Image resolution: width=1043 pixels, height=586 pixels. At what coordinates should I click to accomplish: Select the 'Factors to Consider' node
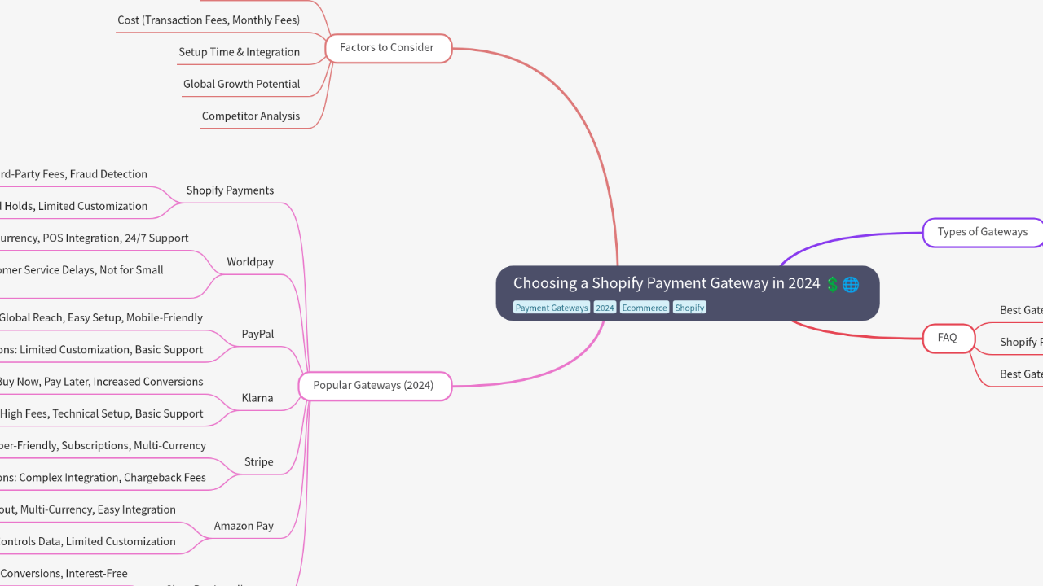pyautogui.click(x=389, y=48)
